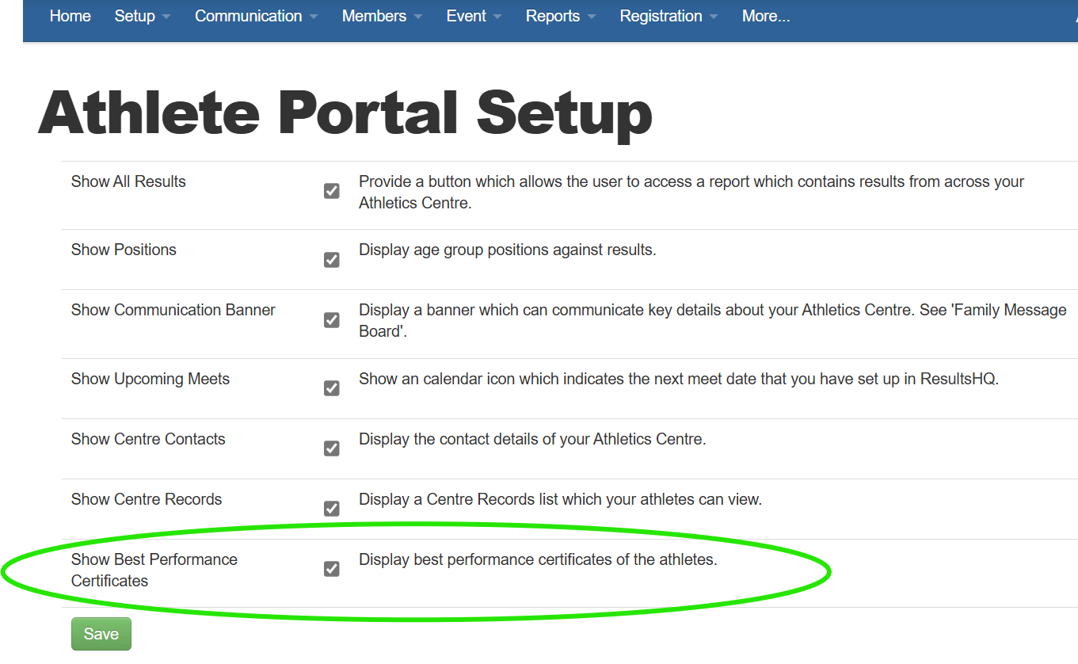
Task: Open the More... menu
Action: click(766, 16)
